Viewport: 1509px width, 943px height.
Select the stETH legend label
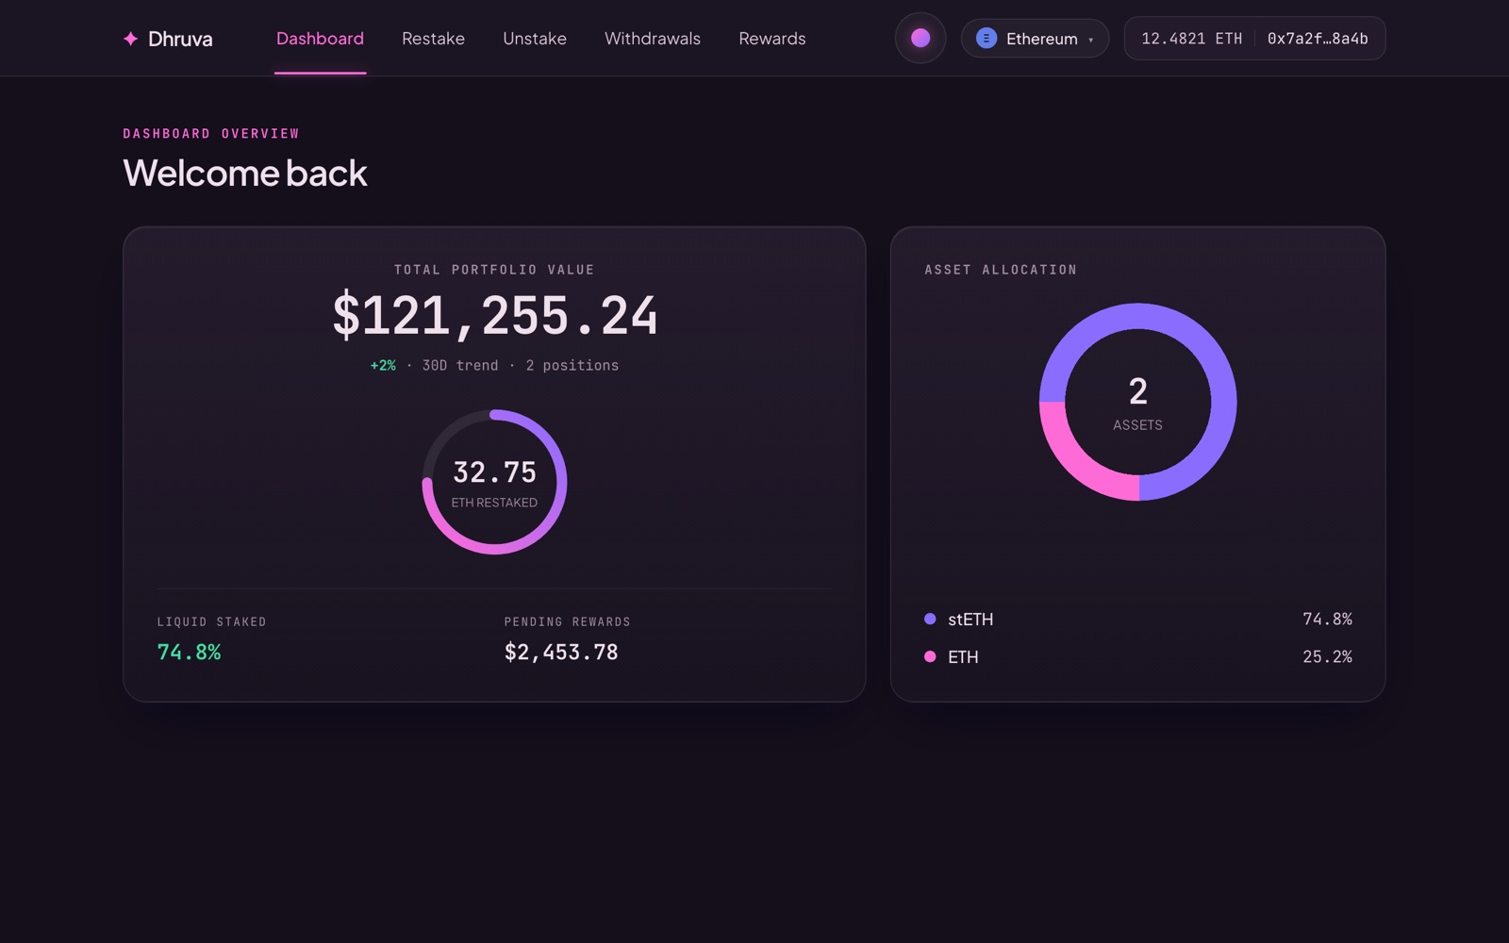click(x=970, y=620)
